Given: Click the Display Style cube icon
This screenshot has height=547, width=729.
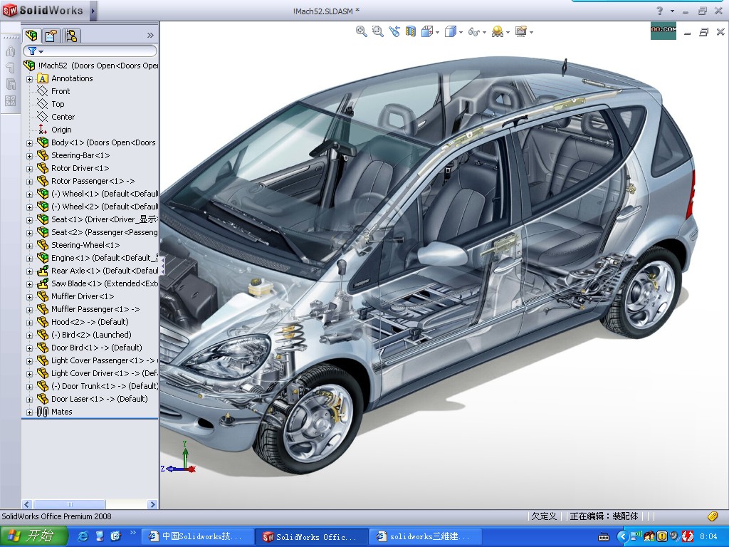Looking at the screenshot, I should (450, 31).
